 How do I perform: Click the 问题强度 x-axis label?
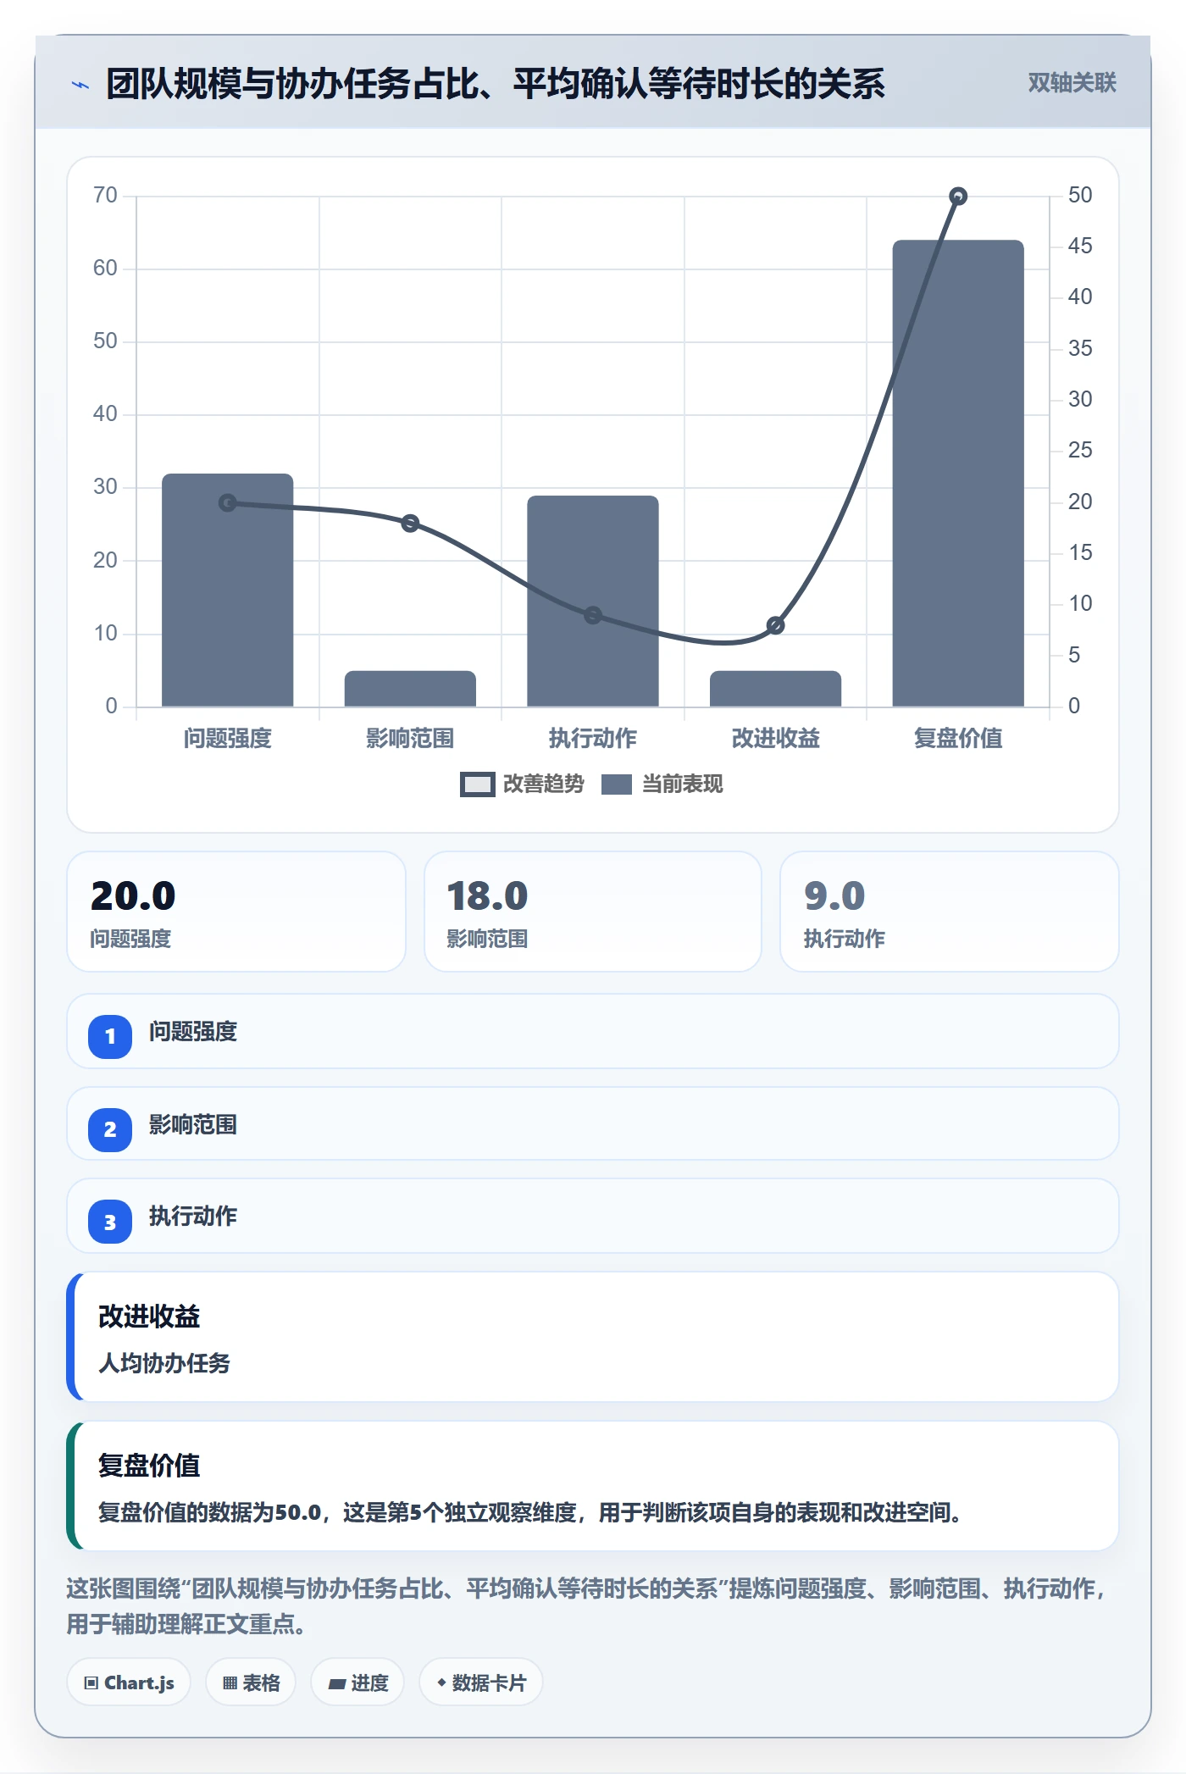click(x=227, y=739)
